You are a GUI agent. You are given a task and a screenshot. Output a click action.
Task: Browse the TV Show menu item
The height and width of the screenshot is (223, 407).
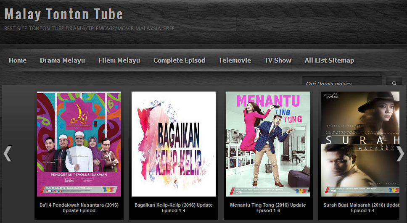click(x=278, y=60)
